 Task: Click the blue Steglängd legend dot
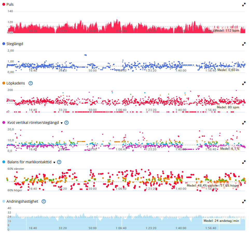(4, 44)
